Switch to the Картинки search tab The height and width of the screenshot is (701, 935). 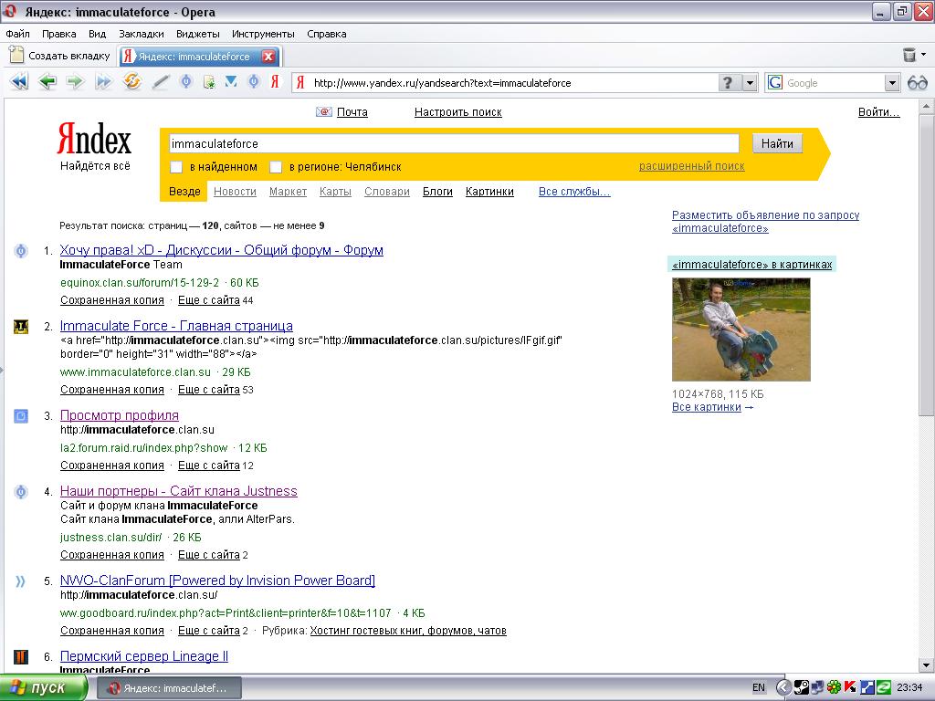[489, 192]
